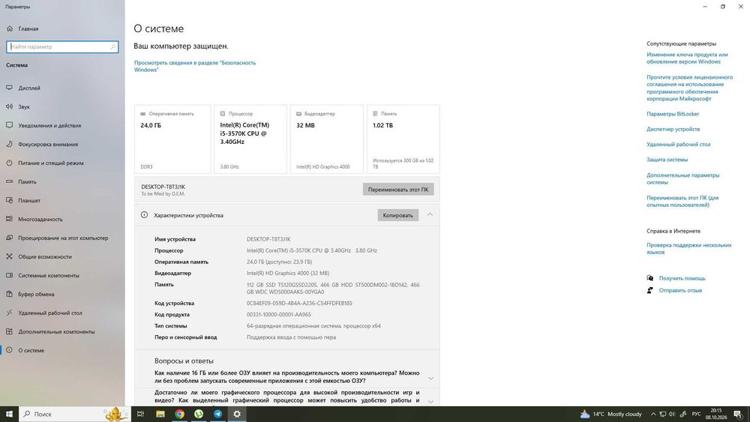The height and width of the screenshot is (422, 750).
Task: Open weather widget 14°C Mostly cloudy
Action: (610, 414)
